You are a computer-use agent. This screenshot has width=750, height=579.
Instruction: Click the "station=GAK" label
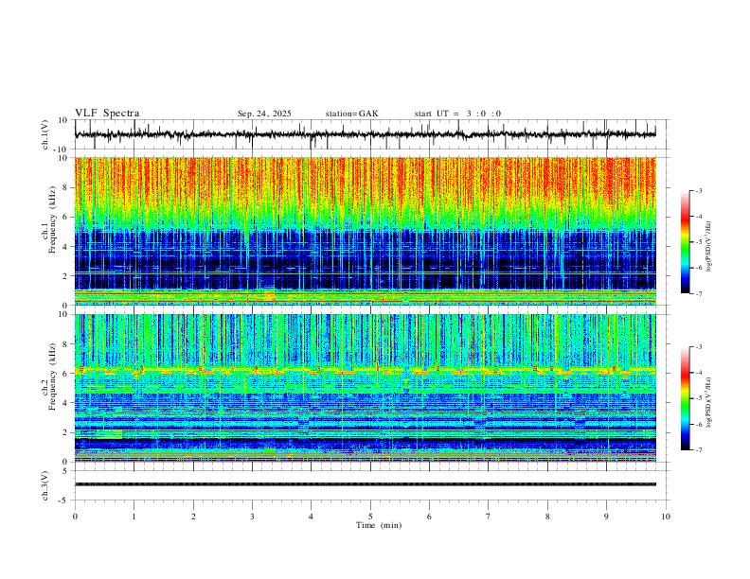(351, 114)
